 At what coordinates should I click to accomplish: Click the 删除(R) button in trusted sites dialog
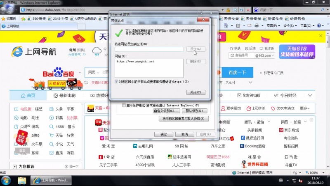coord(196,61)
